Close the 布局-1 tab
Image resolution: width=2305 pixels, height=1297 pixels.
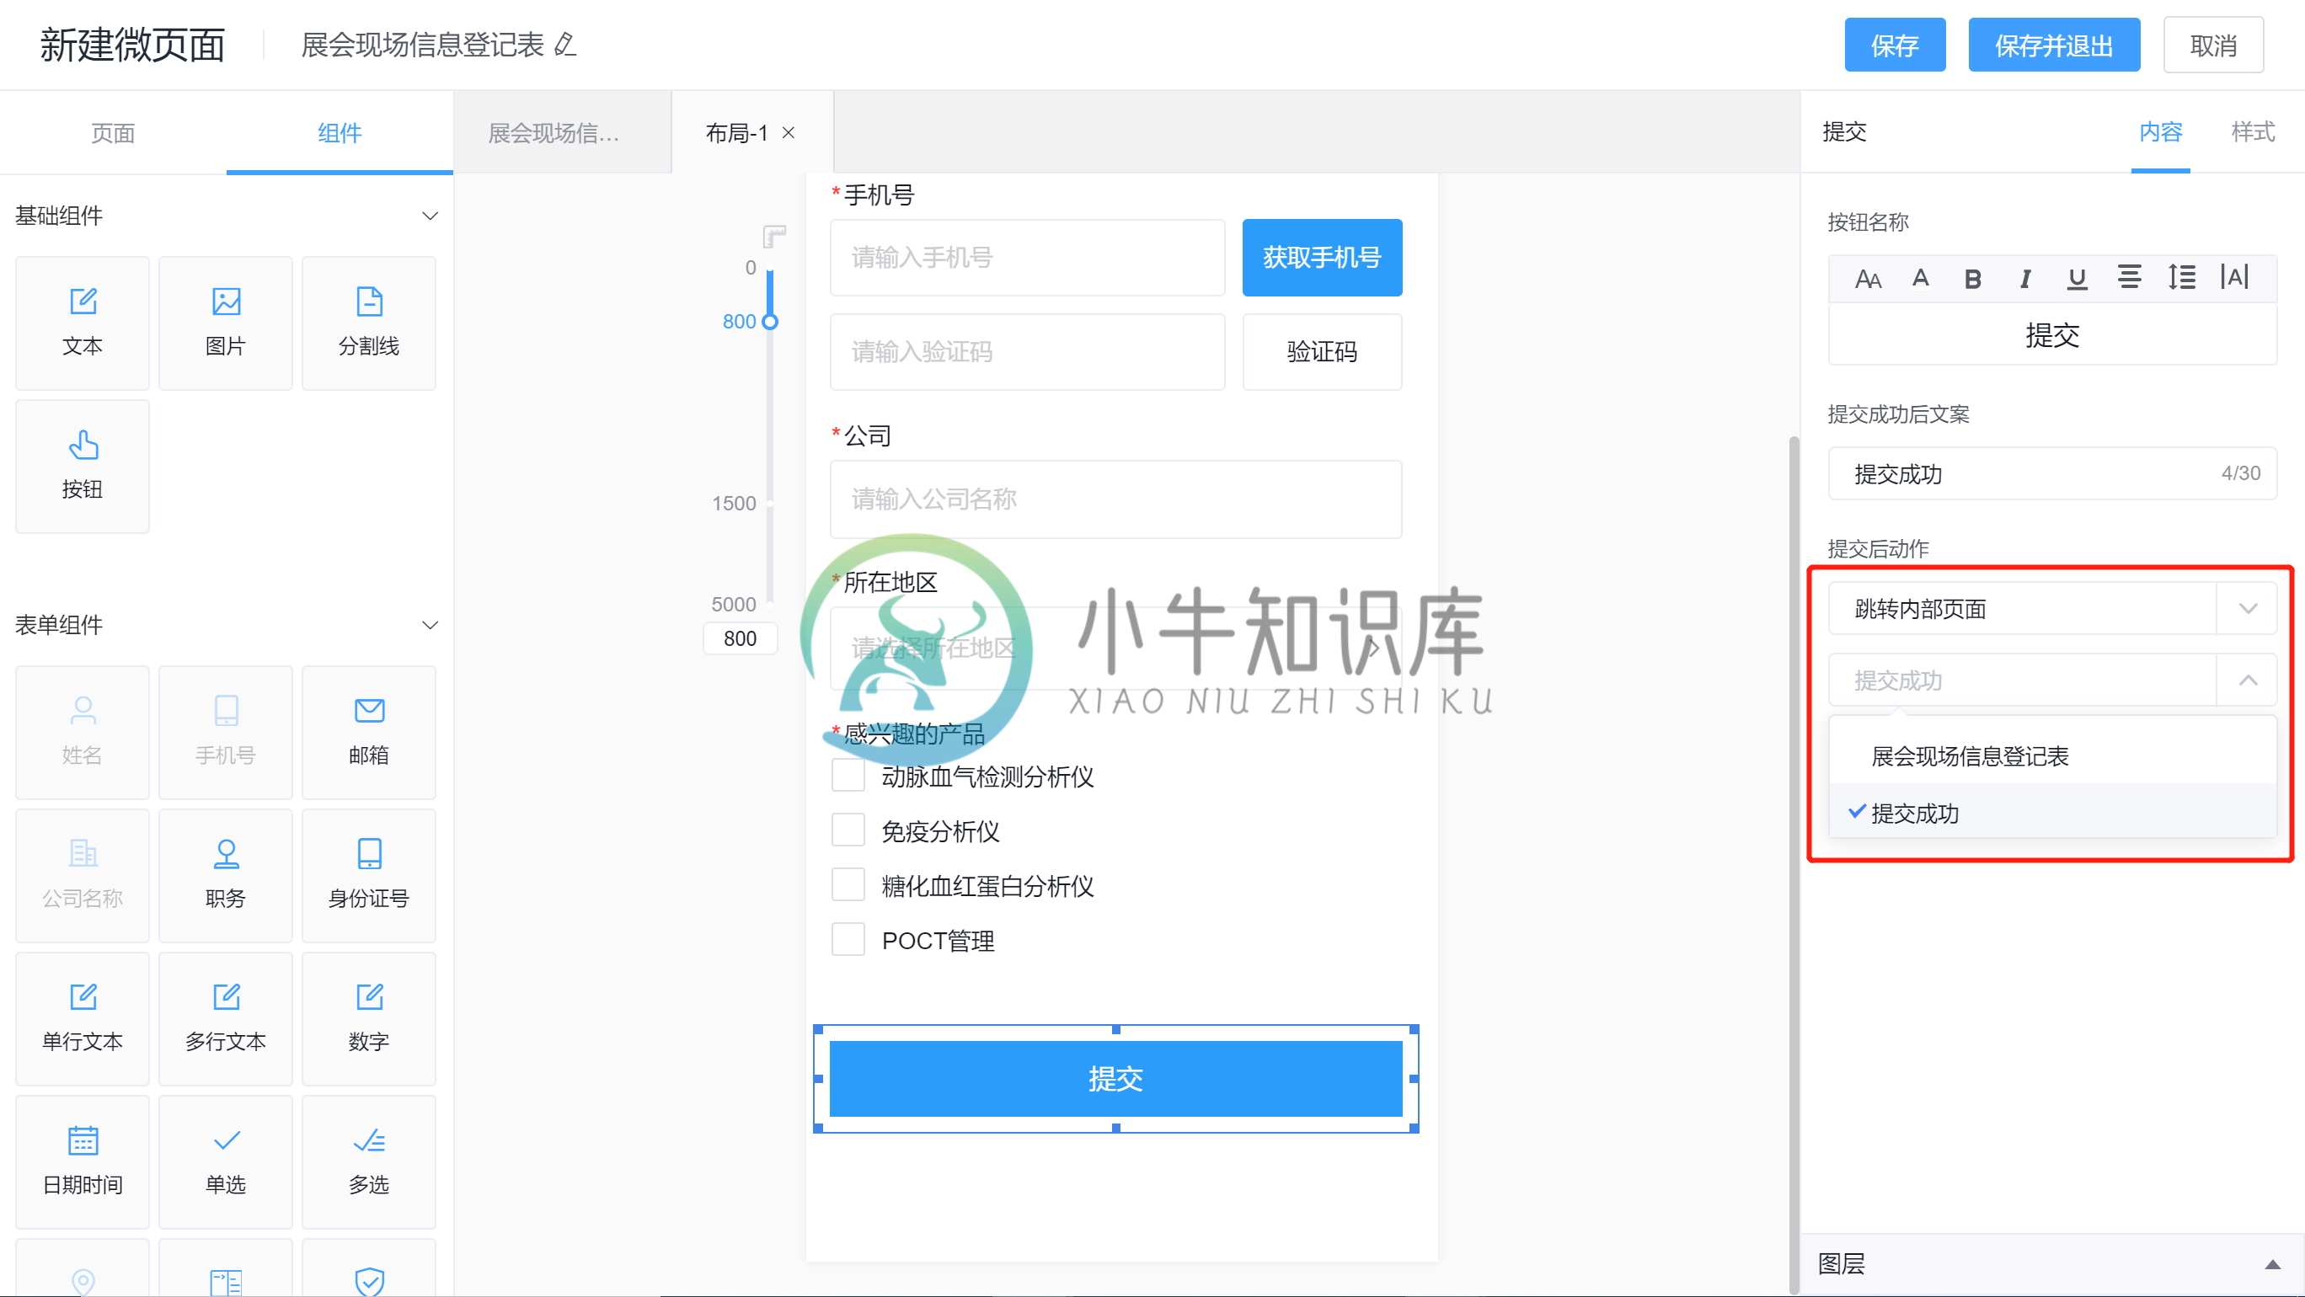[789, 132]
